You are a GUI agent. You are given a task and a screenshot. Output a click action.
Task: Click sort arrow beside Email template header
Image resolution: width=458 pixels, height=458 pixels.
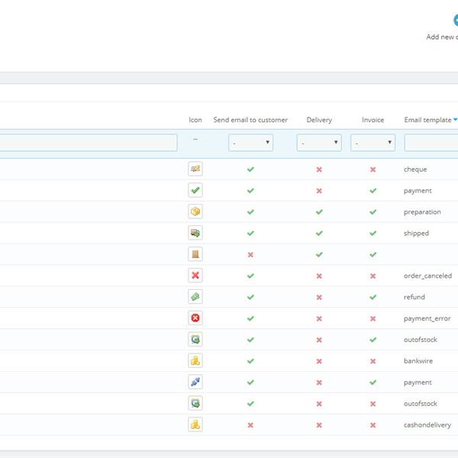click(x=455, y=120)
